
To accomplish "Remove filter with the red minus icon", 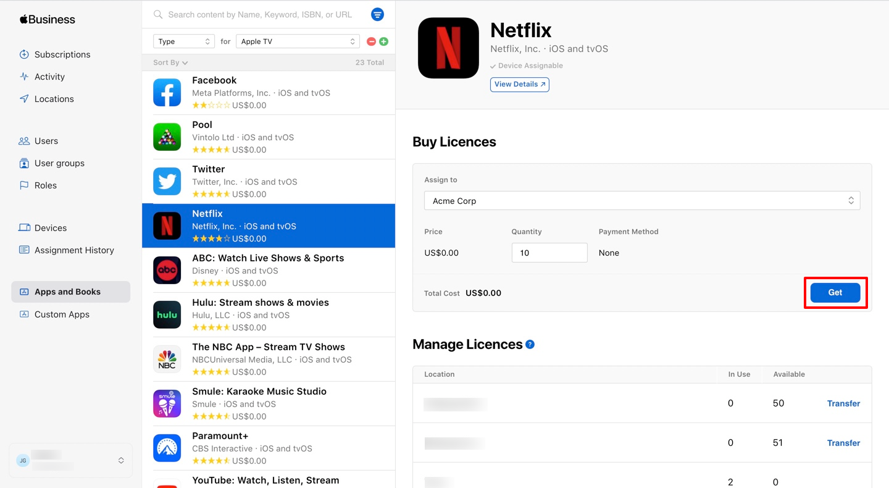I will 371,41.
